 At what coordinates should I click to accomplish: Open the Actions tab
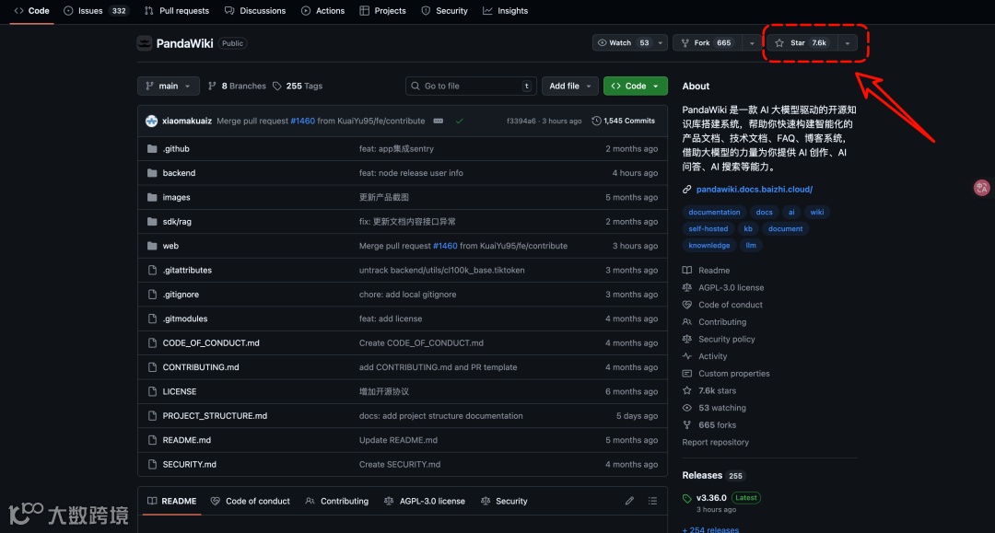(x=323, y=11)
